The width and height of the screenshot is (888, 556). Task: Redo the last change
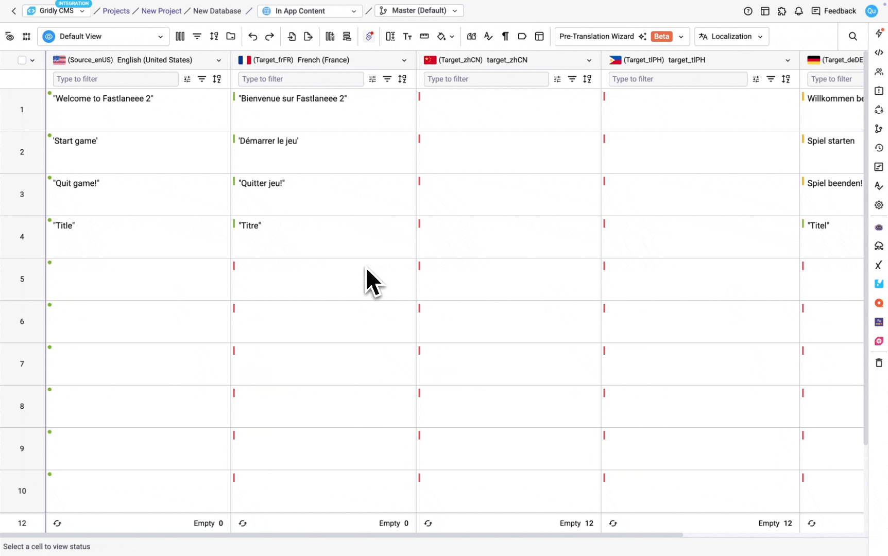click(269, 36)
